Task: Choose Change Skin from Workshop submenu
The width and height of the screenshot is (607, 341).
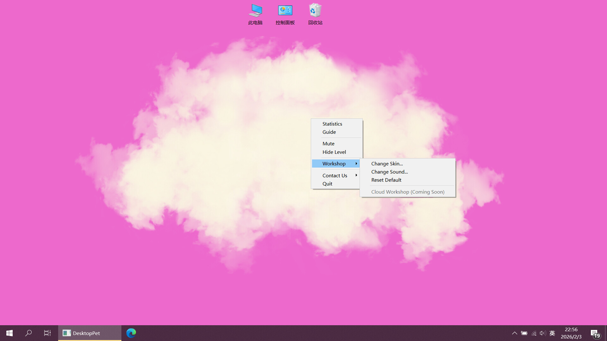Action: [x=387, y=164]
